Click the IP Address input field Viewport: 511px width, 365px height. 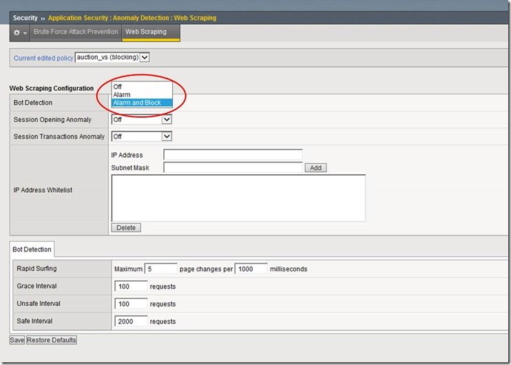233,155
